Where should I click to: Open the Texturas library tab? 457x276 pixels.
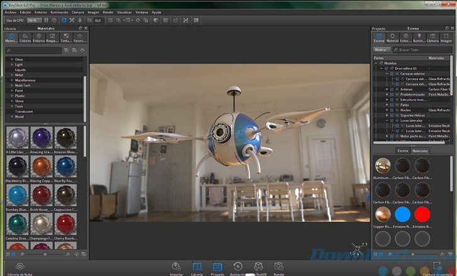[x=66, y=38]
